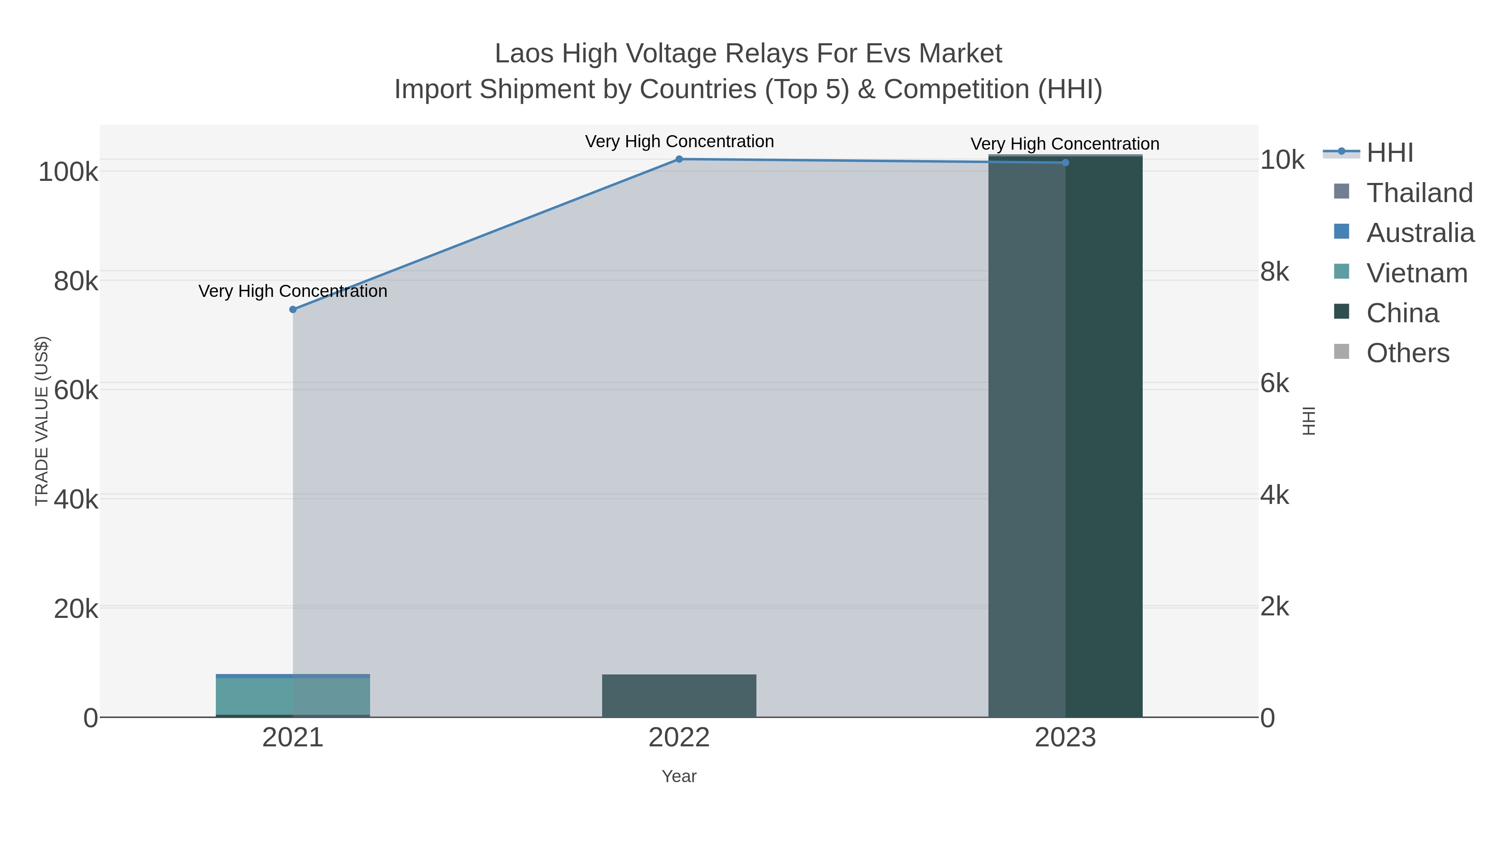Screen dimensions: 1497x842
Task: Toggle Others series in legend
Action: 1392,353
